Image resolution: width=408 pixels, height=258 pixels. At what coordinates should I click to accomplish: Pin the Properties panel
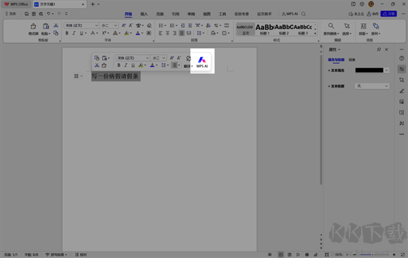pyautogui.click(x=379, y=50)
